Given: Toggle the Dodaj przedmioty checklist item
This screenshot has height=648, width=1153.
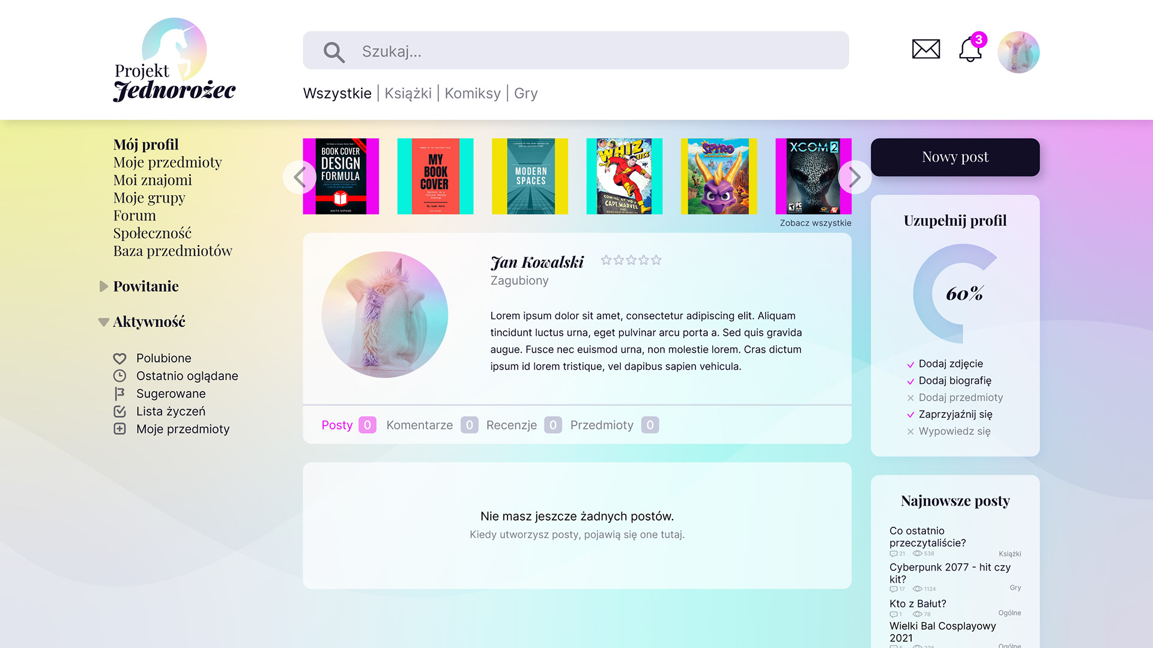Looking at the screenshot, I should click(x=955, y=398).
